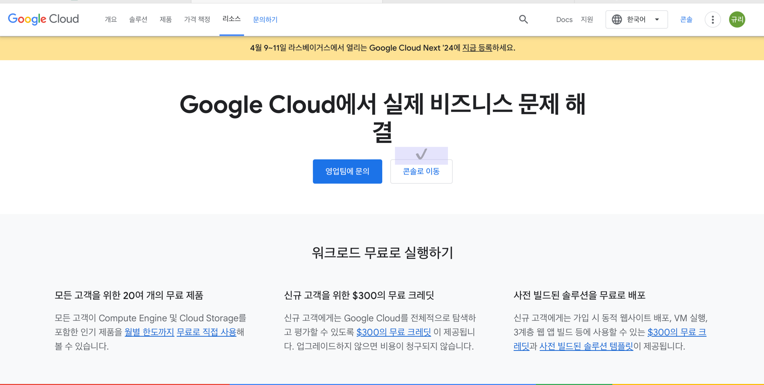
Task: Click the 문의하기 navigation link
Action: click(265, 20)
